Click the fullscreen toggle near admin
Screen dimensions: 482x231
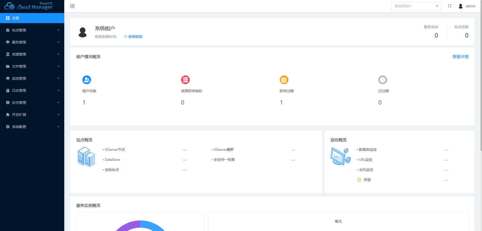(450, 6)
